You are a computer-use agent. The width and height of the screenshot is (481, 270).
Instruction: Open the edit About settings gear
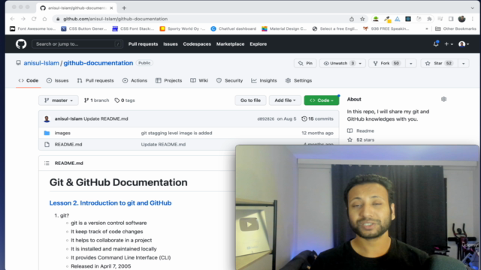click(x=443, y=99)
